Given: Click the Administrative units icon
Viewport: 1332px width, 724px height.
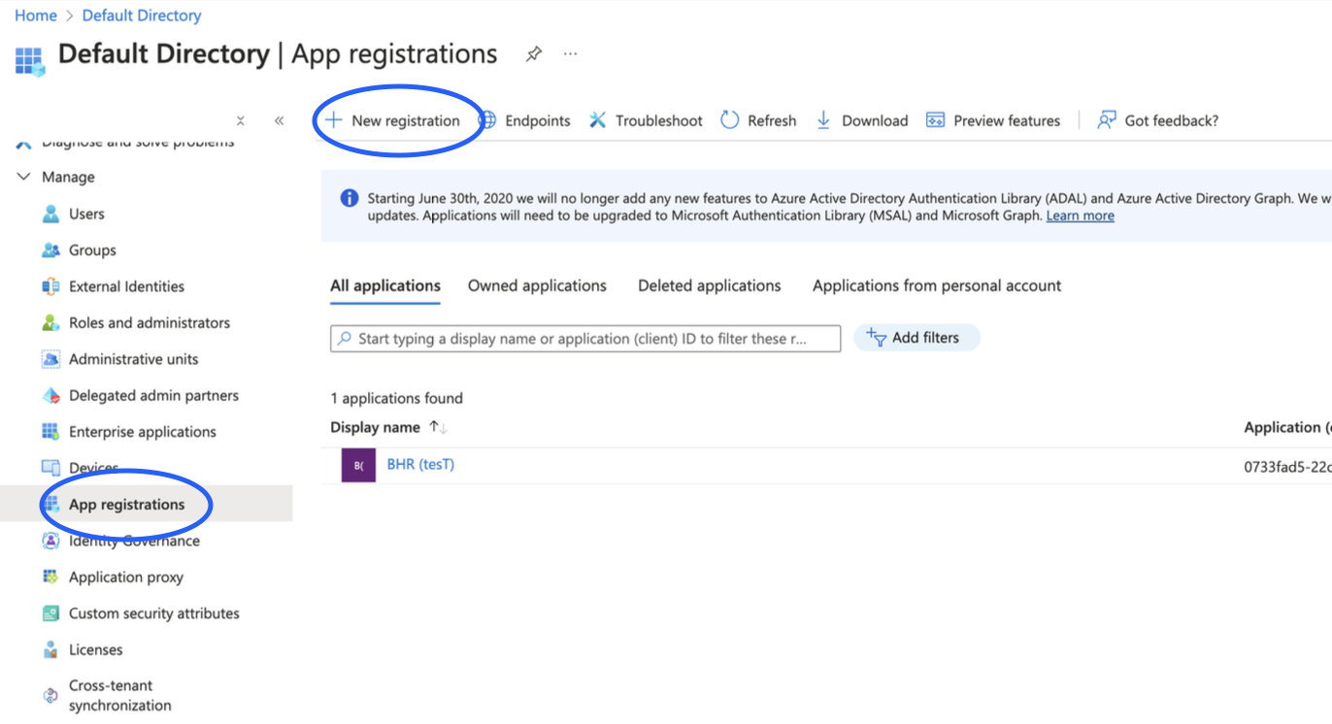Looking at the screenshot, I should pyautogui.click(x=50, y=359).
